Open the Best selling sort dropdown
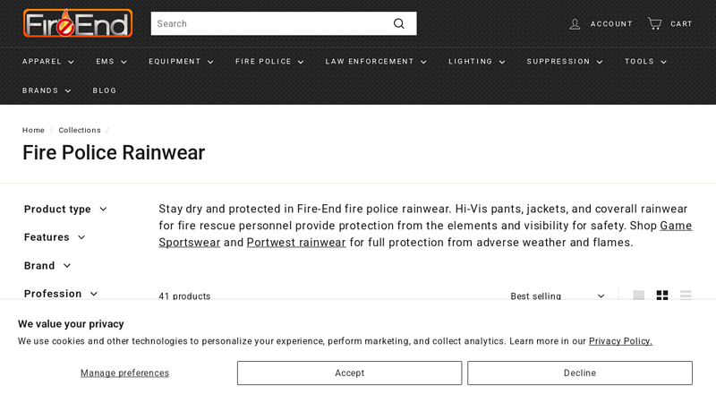This screenshot has width=716, height=403. (558, 296)
